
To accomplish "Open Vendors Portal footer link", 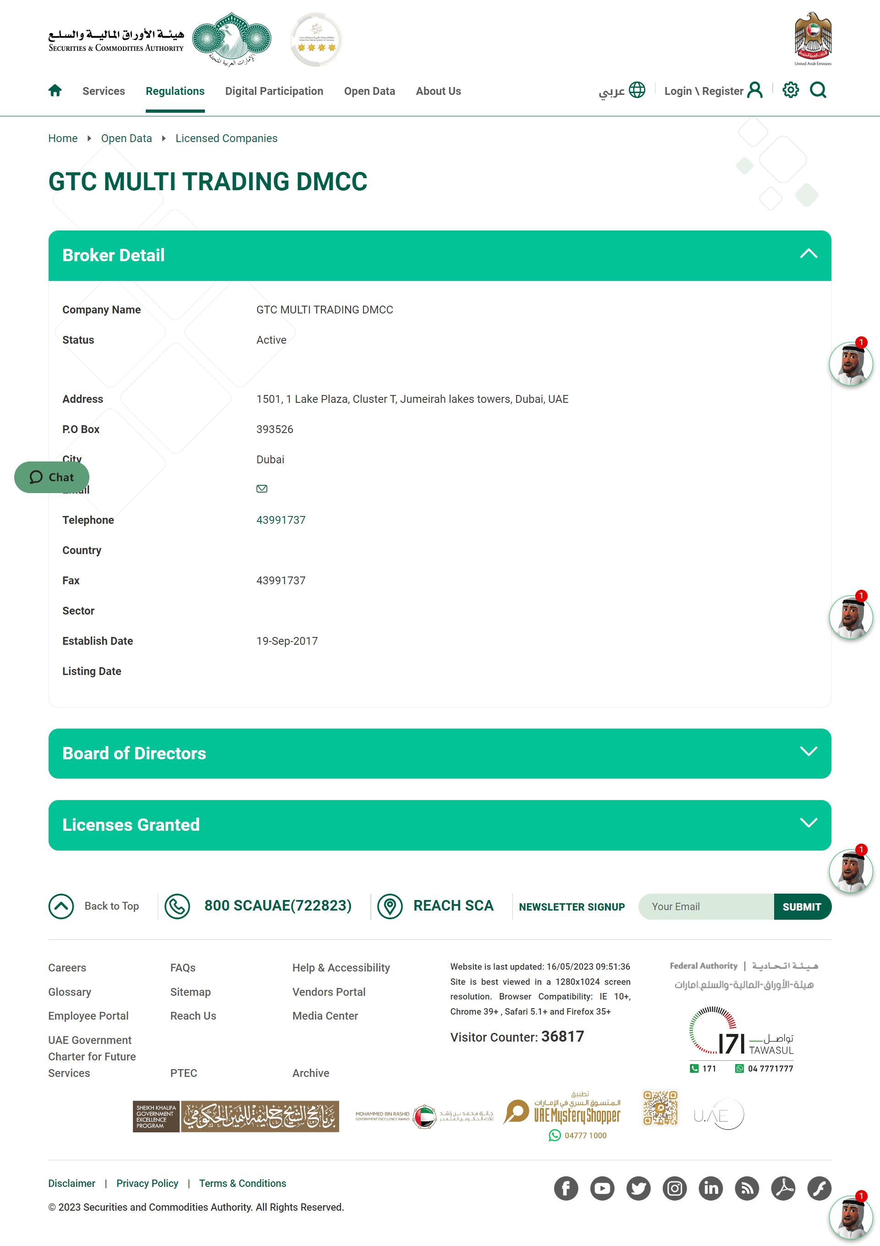I will coord(329,992).
